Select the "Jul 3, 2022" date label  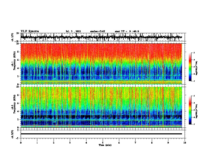(x=73, y=31)
